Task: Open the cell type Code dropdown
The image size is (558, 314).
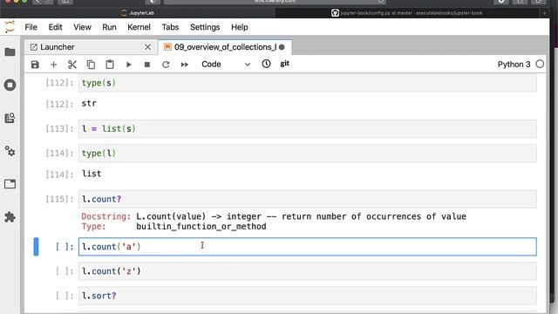Action: pos(226,65)
